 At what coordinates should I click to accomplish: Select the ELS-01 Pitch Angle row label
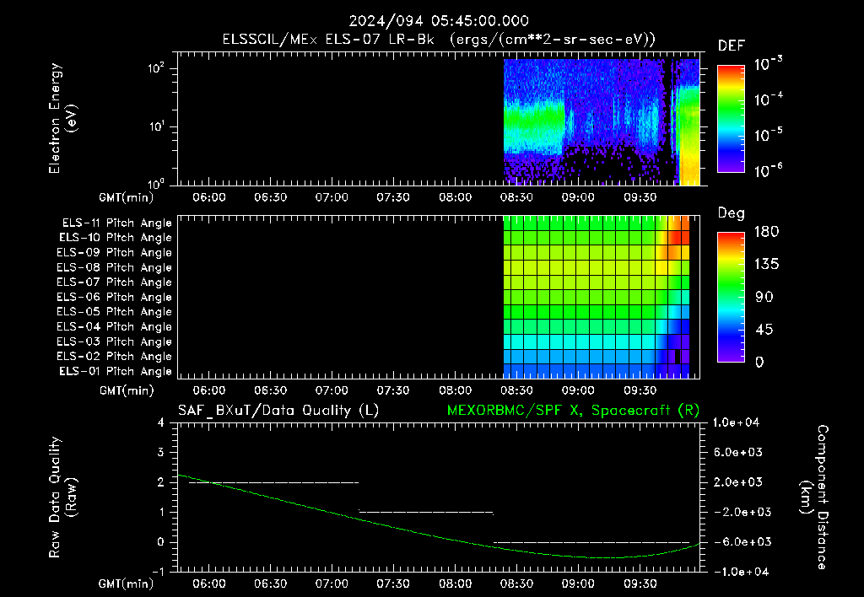pyautogui.click(x=115, y=372)
